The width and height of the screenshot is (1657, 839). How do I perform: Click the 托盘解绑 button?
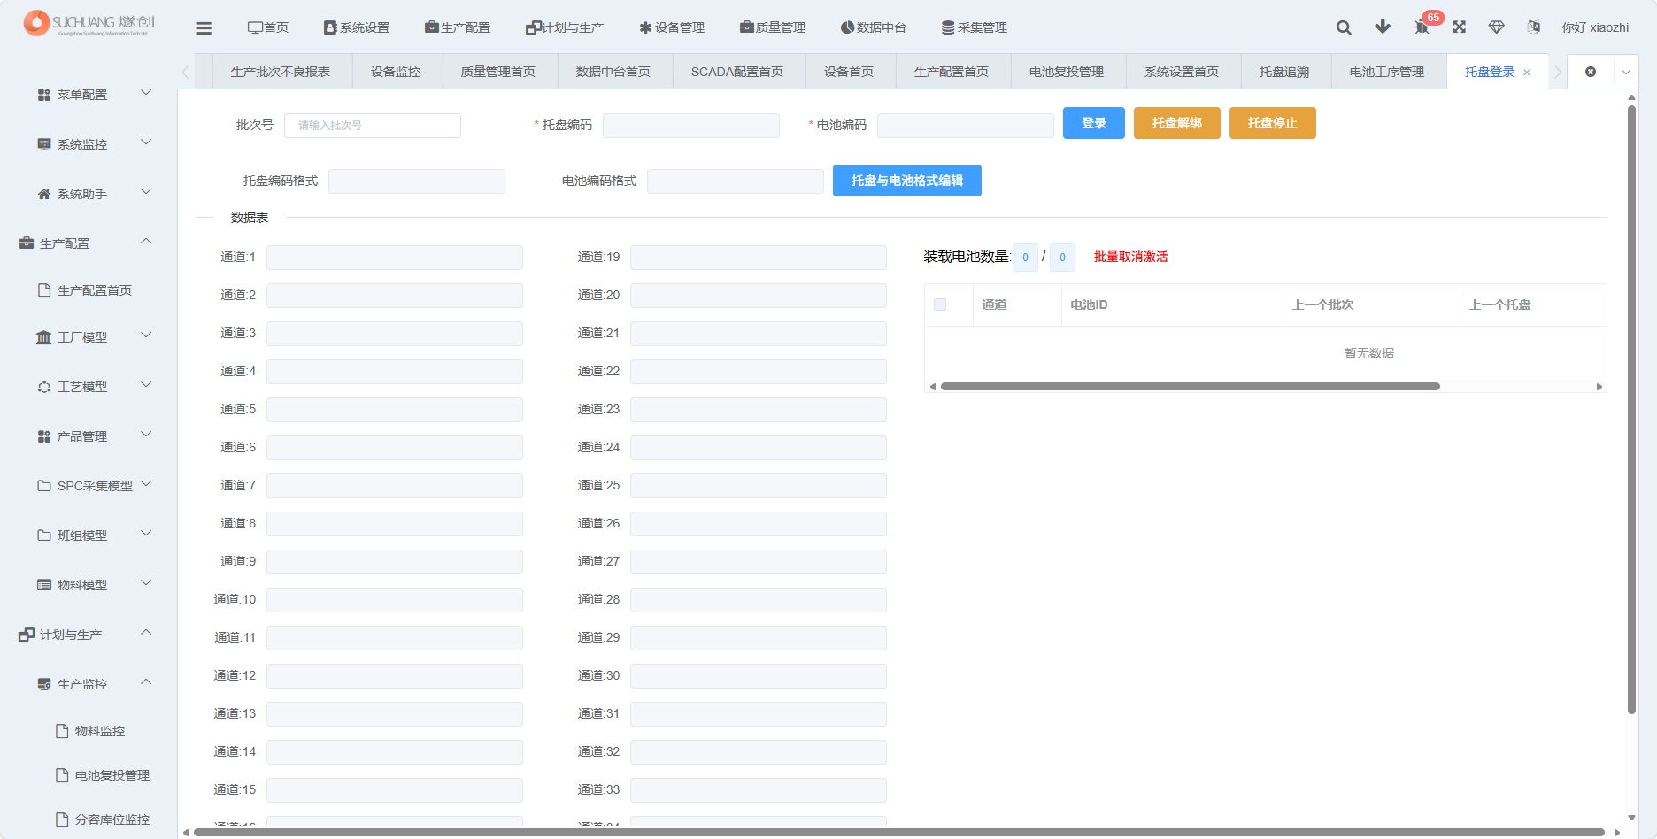[x=1177, y=123]
